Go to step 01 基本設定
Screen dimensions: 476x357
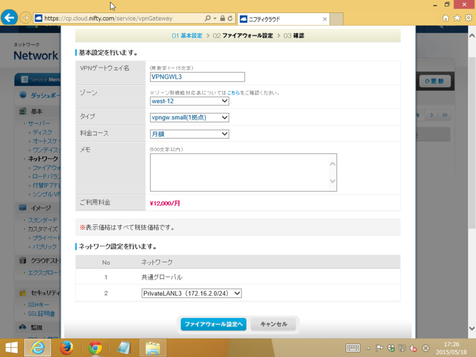(x=187, y=36)
